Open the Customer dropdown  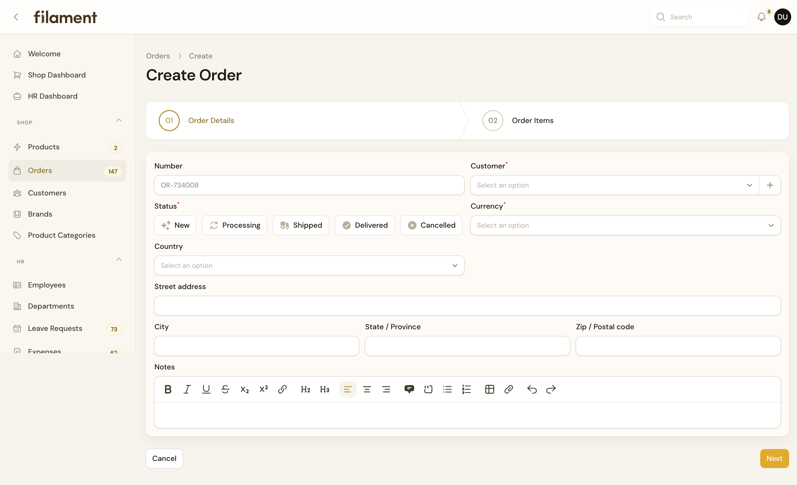(615, 185)
